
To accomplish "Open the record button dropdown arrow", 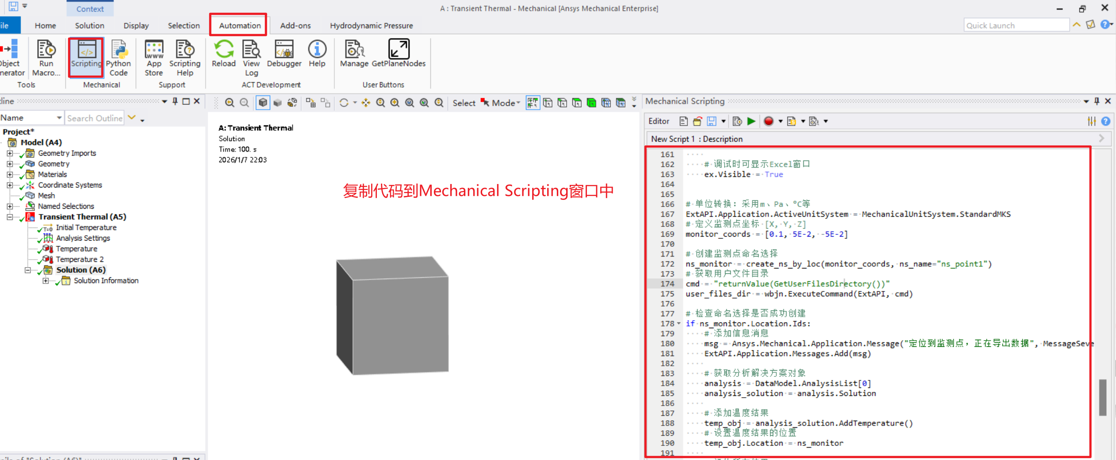I will click(780, 121).
